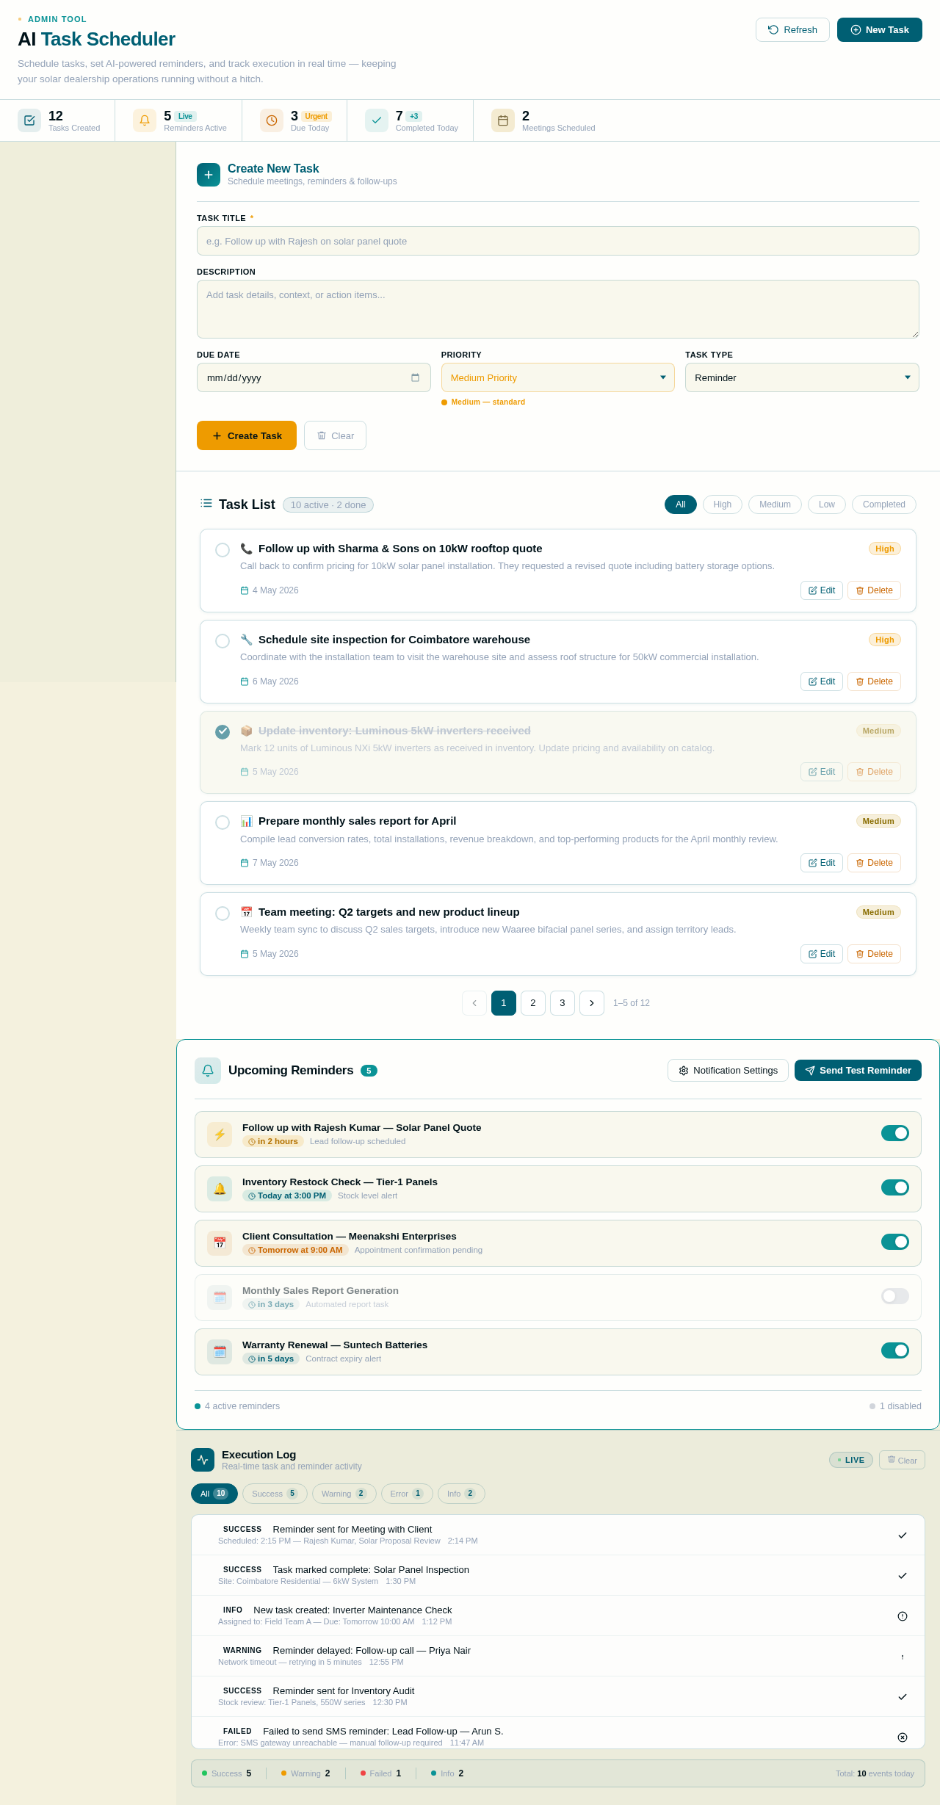
Task: Mark Sharma & Sons follow-up task complete
Action: tap(223, 550)
